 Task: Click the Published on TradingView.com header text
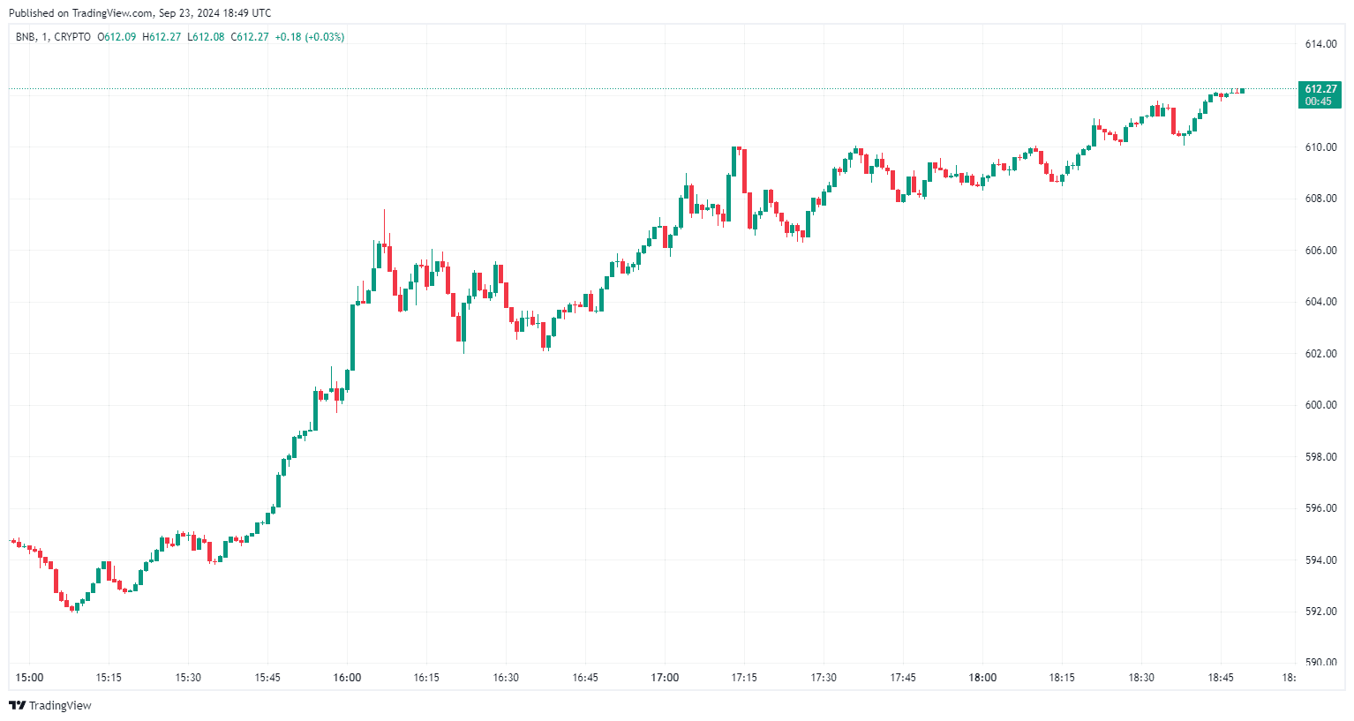pyautogui.click(x=139, y=13)
